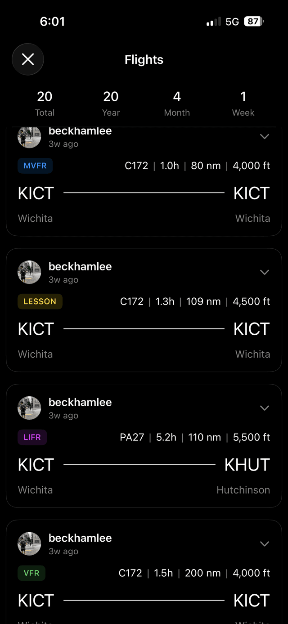Screen dimensions: 288x624
Task: Tap the purple LIFR badge
Action: [x=32, y=437]
